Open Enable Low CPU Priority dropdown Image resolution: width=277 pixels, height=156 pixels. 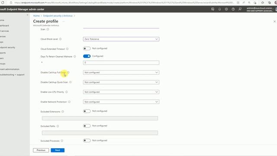(x=121, y=92)
